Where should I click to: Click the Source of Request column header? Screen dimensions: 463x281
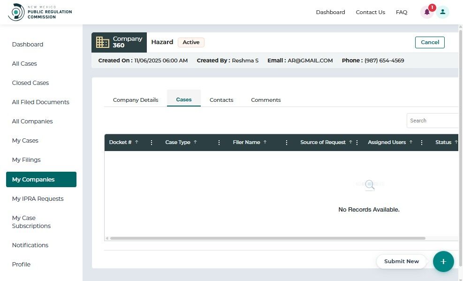[x=323, y=142]
